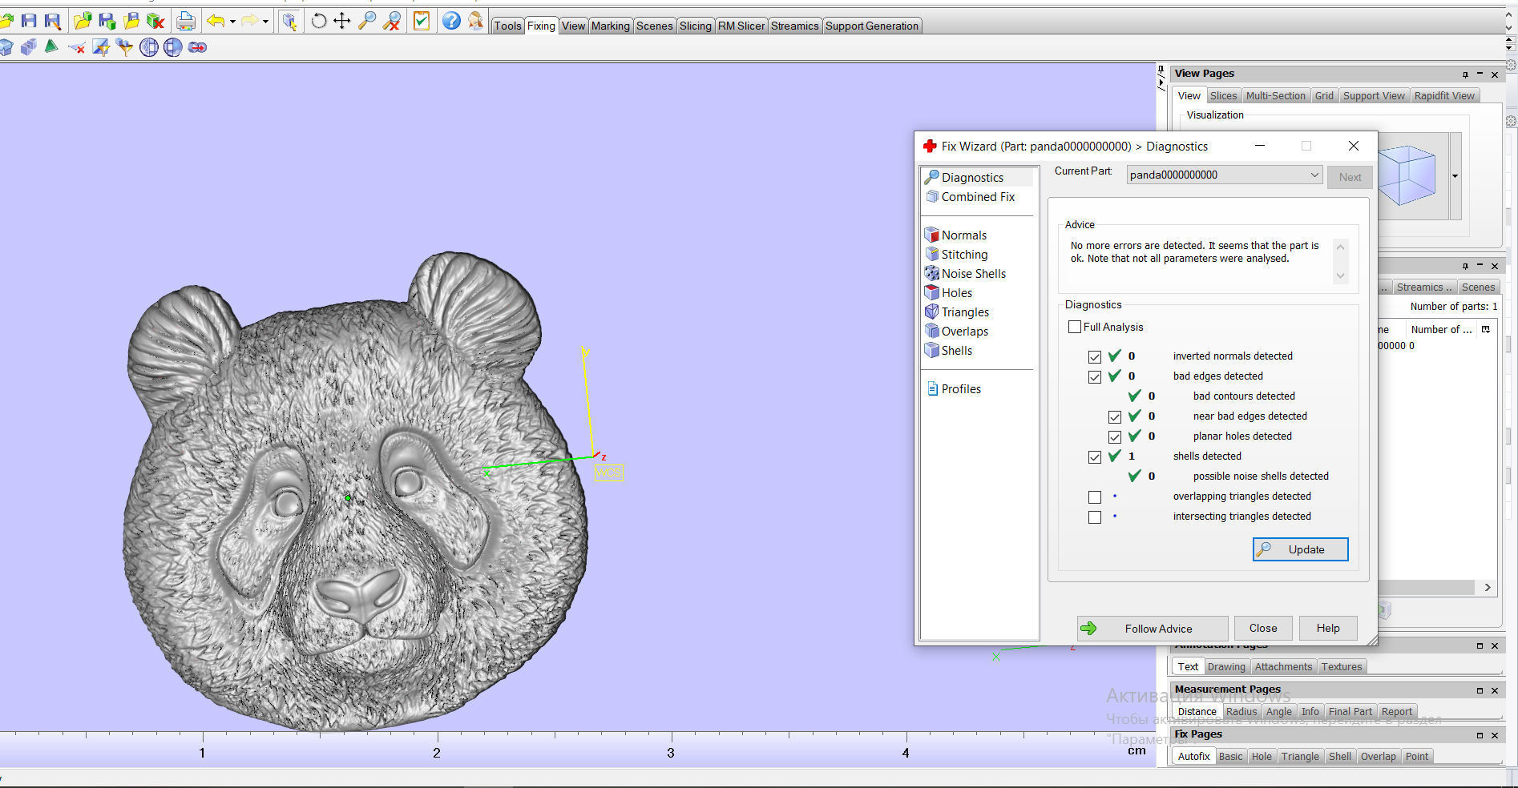Choose the Rotate view tool
1518x788 pixels.
point(319,21)
